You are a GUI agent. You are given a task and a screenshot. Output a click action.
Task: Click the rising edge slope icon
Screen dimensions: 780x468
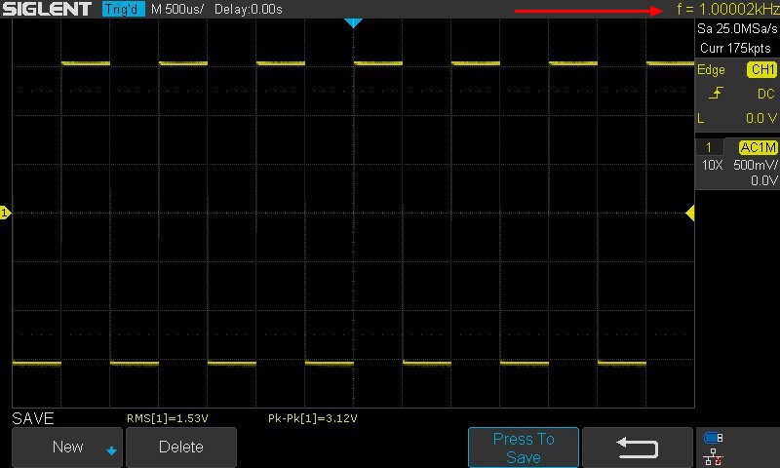[x=716, y=93]
